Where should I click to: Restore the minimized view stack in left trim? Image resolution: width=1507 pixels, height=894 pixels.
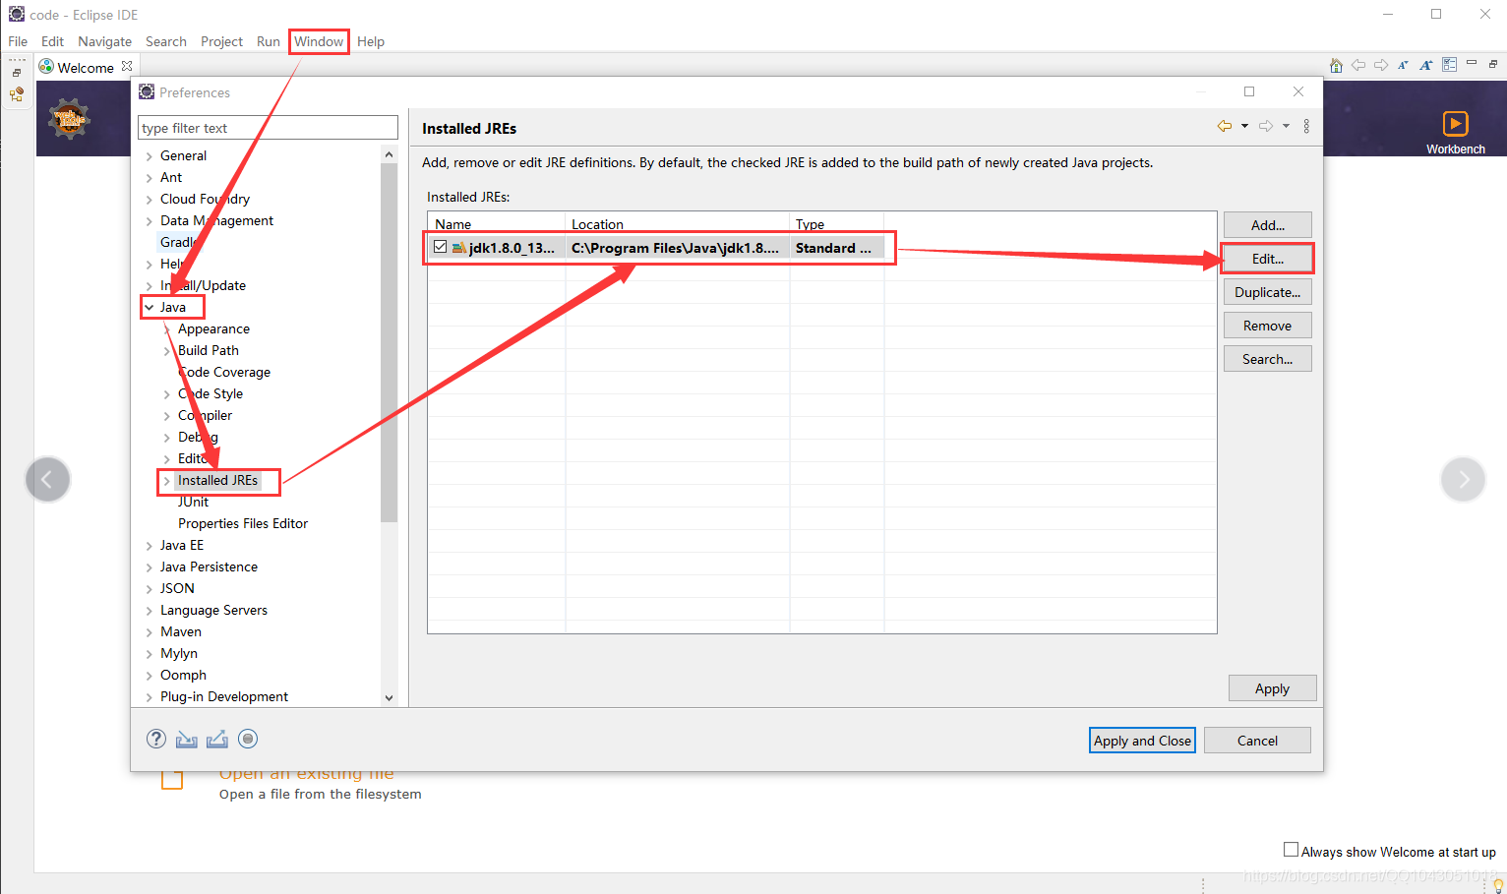pyautogui.click(x=17, y=73)
